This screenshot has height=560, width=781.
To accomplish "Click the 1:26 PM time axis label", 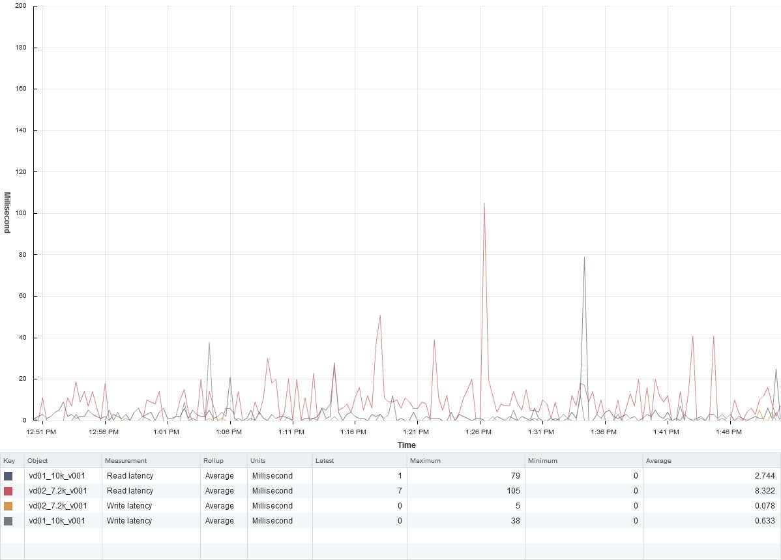I will (x=479, y=432).
